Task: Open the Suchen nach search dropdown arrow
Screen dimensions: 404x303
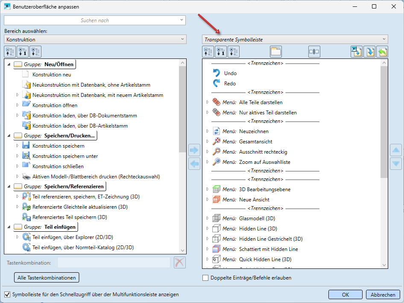Action: point(182,20)
